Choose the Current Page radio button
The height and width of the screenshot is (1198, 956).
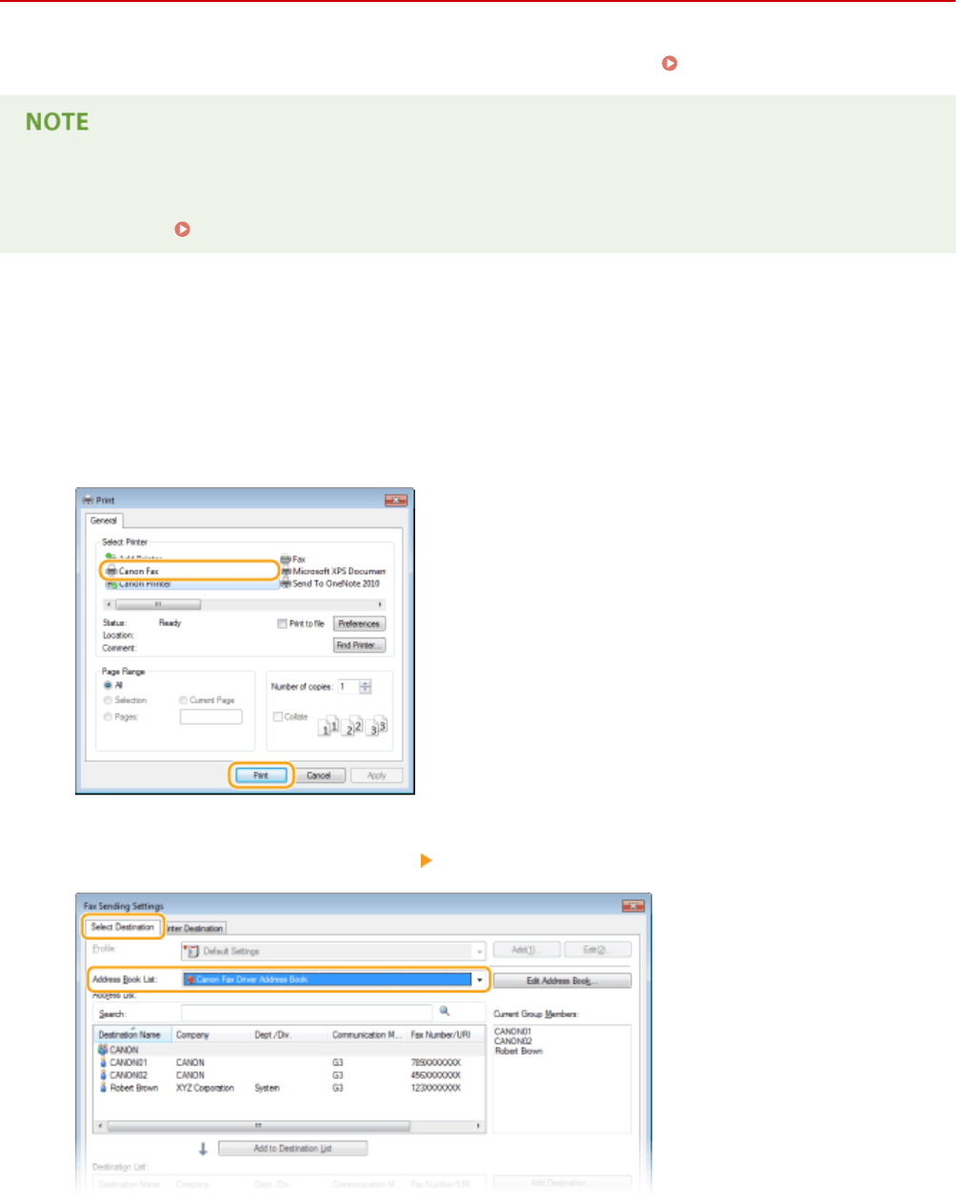[x=183, y=700]
